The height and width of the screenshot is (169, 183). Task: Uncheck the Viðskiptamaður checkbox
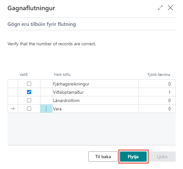tap(29, 92)
